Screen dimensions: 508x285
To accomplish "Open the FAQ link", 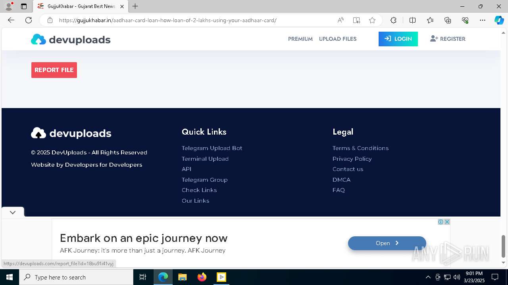I will click(x=339, y=190).
